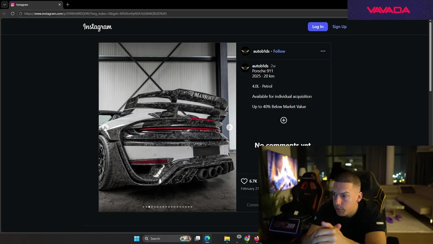This screenshot has height=244, width=433.
Task: Click autob1ds username in post header
Action: point(261,51)
